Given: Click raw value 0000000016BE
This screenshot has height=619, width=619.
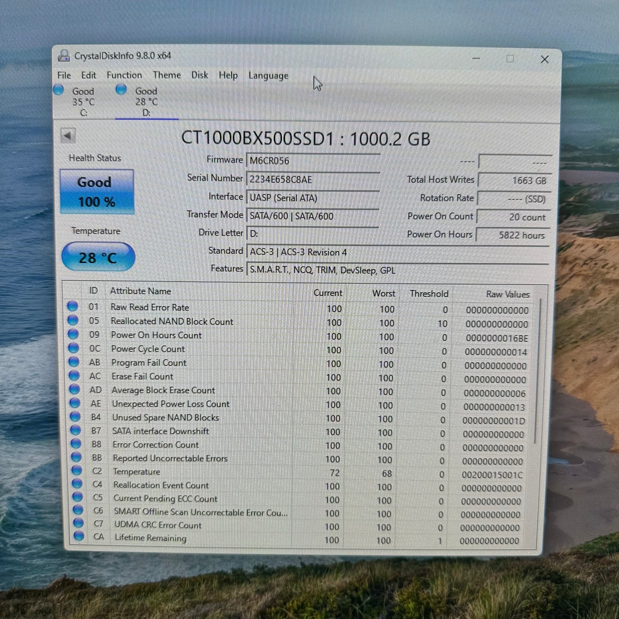Looking at the screenshot, I should [497, 338].
